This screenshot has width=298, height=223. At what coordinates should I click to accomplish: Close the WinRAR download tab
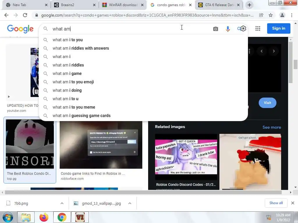[x=142, y=5]
